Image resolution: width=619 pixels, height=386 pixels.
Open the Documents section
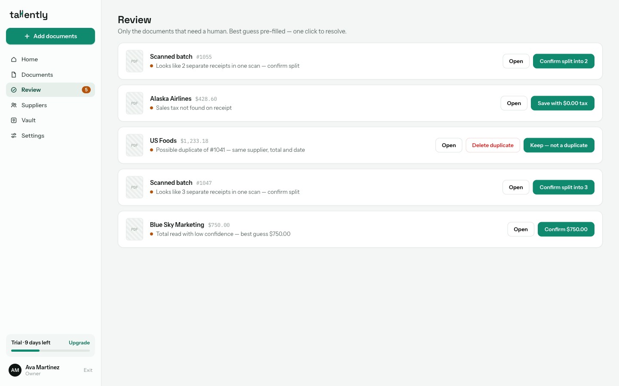click(50, 75)
